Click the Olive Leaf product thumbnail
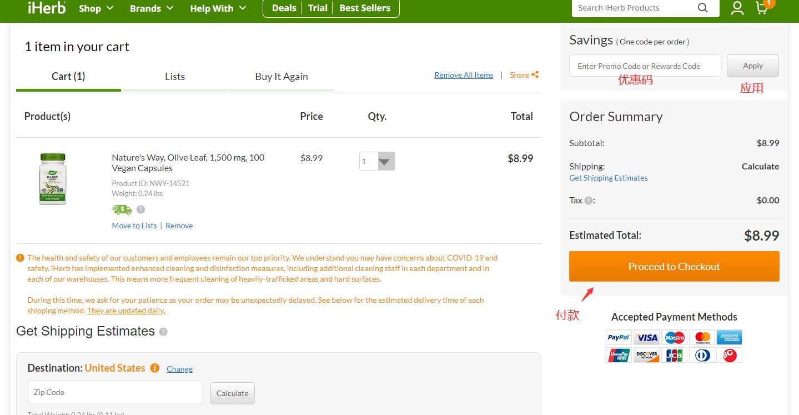 (x=53, y=179)
